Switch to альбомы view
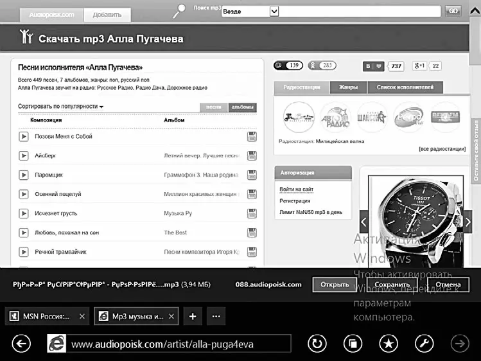Image resolution: width=481 pixels, height=361 pixels. click(242, 107)
